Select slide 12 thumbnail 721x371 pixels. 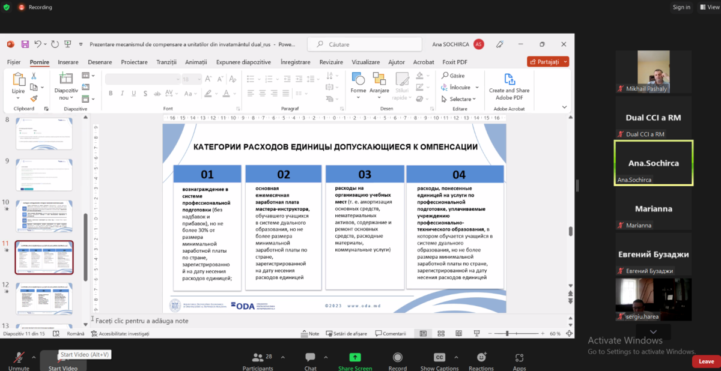(x=44, y=298)
